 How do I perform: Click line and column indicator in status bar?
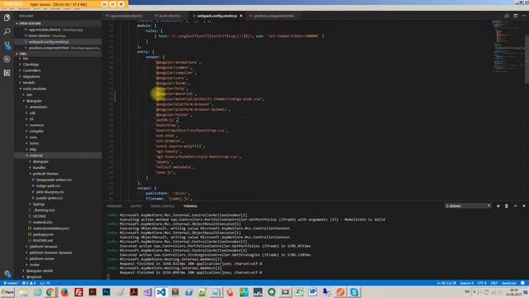pyautogui.click(x=446, y=283)
